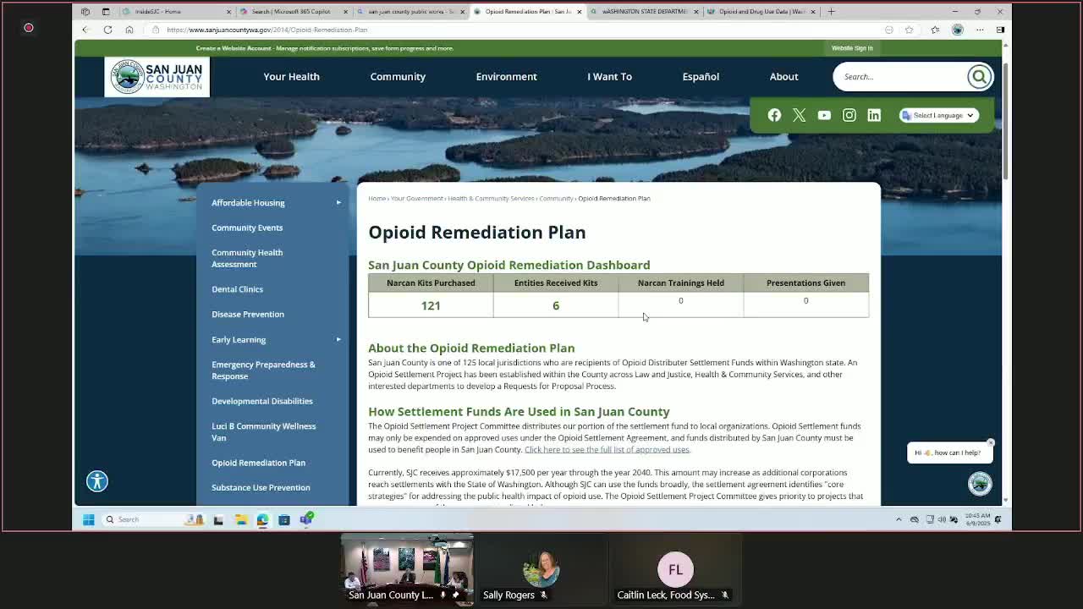Open a new browser tab
The image size is (1083, 609).
coord(831,12)
